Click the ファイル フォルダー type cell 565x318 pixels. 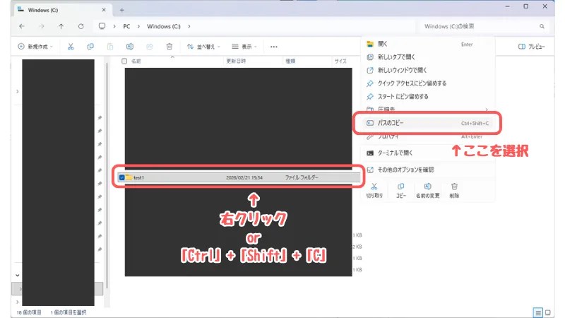[302, 177]
